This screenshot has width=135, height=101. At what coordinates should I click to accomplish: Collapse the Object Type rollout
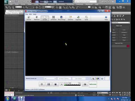[x=119, y=26]
